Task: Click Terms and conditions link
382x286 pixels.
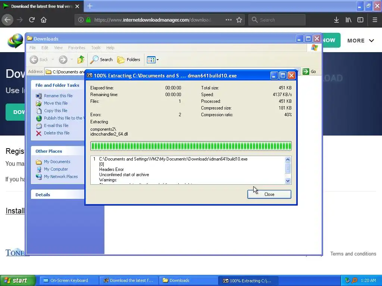Action: point(353,254)
